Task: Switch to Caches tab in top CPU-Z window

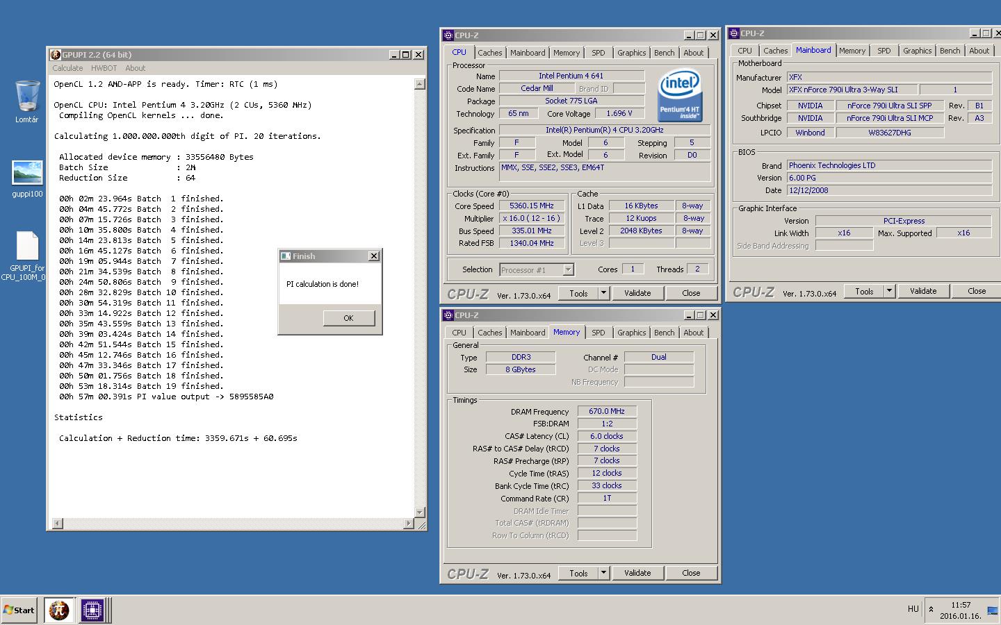Action: coord(489,53)
